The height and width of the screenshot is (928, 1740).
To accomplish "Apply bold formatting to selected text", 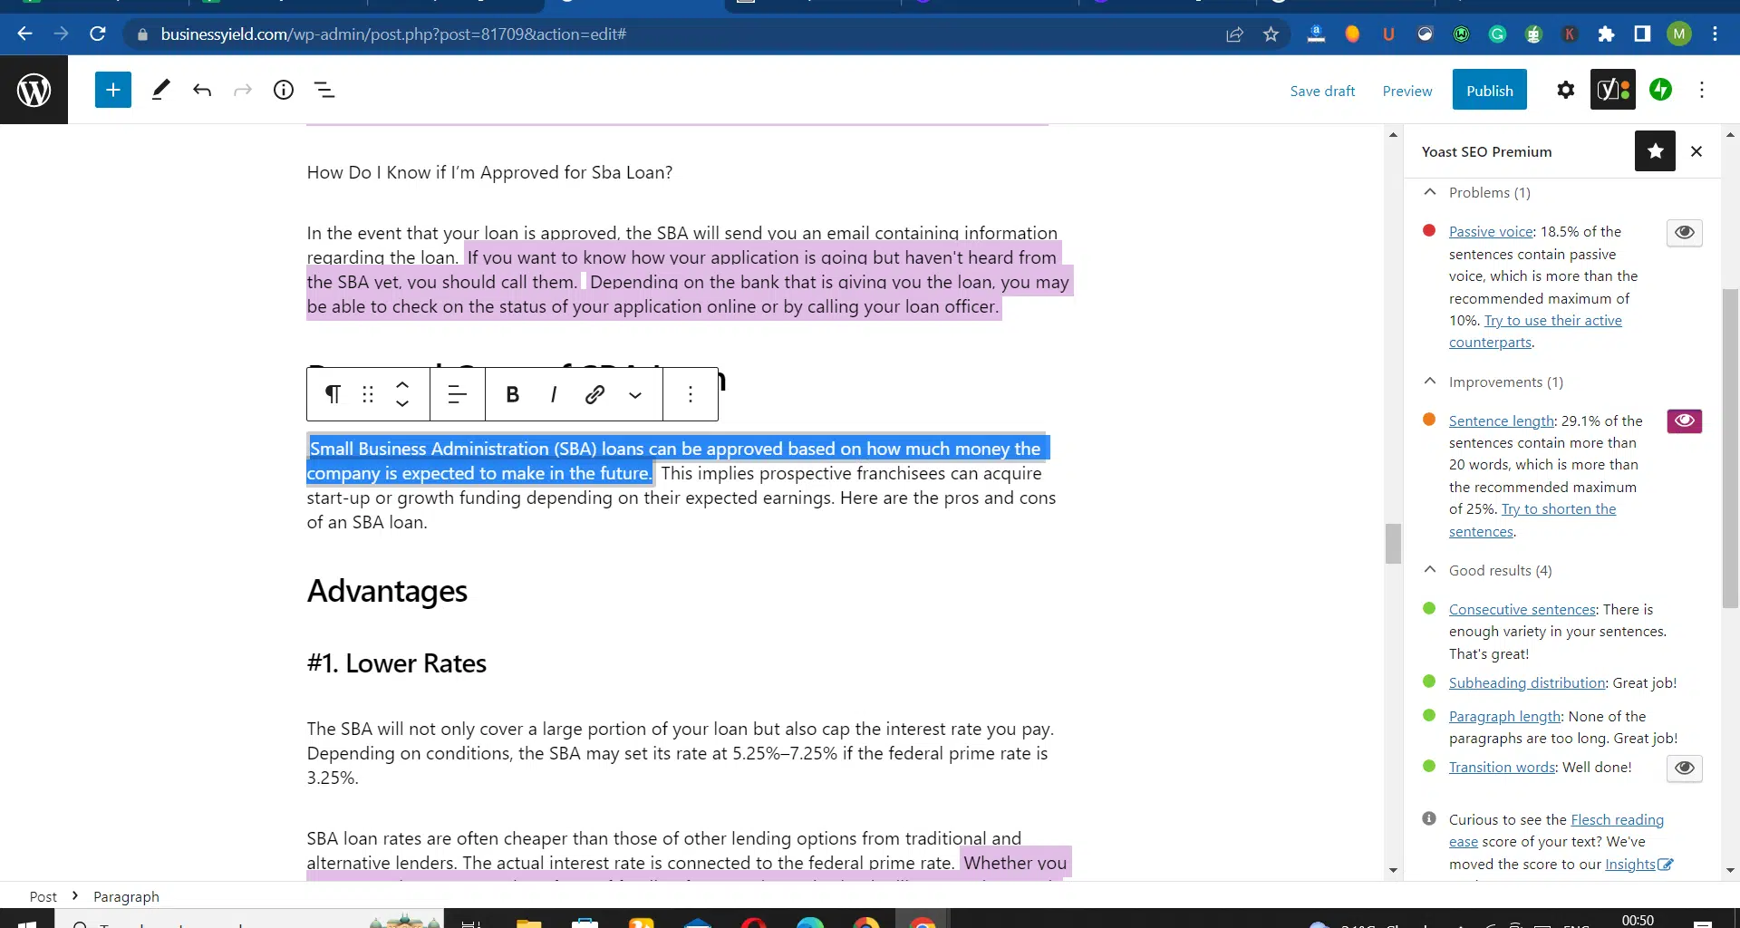I will [512, 394].
